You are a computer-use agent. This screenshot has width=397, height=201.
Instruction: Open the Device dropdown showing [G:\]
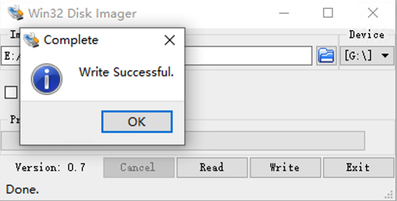pyautogui.click(x=367, y=56)
